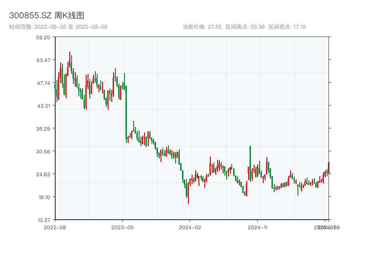Click the 区间高点 55.38 label

[245, 27]
